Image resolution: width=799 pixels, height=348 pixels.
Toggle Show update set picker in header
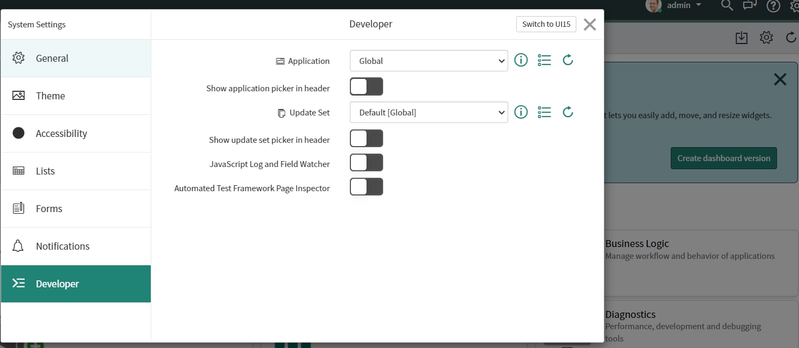(366, 138)
